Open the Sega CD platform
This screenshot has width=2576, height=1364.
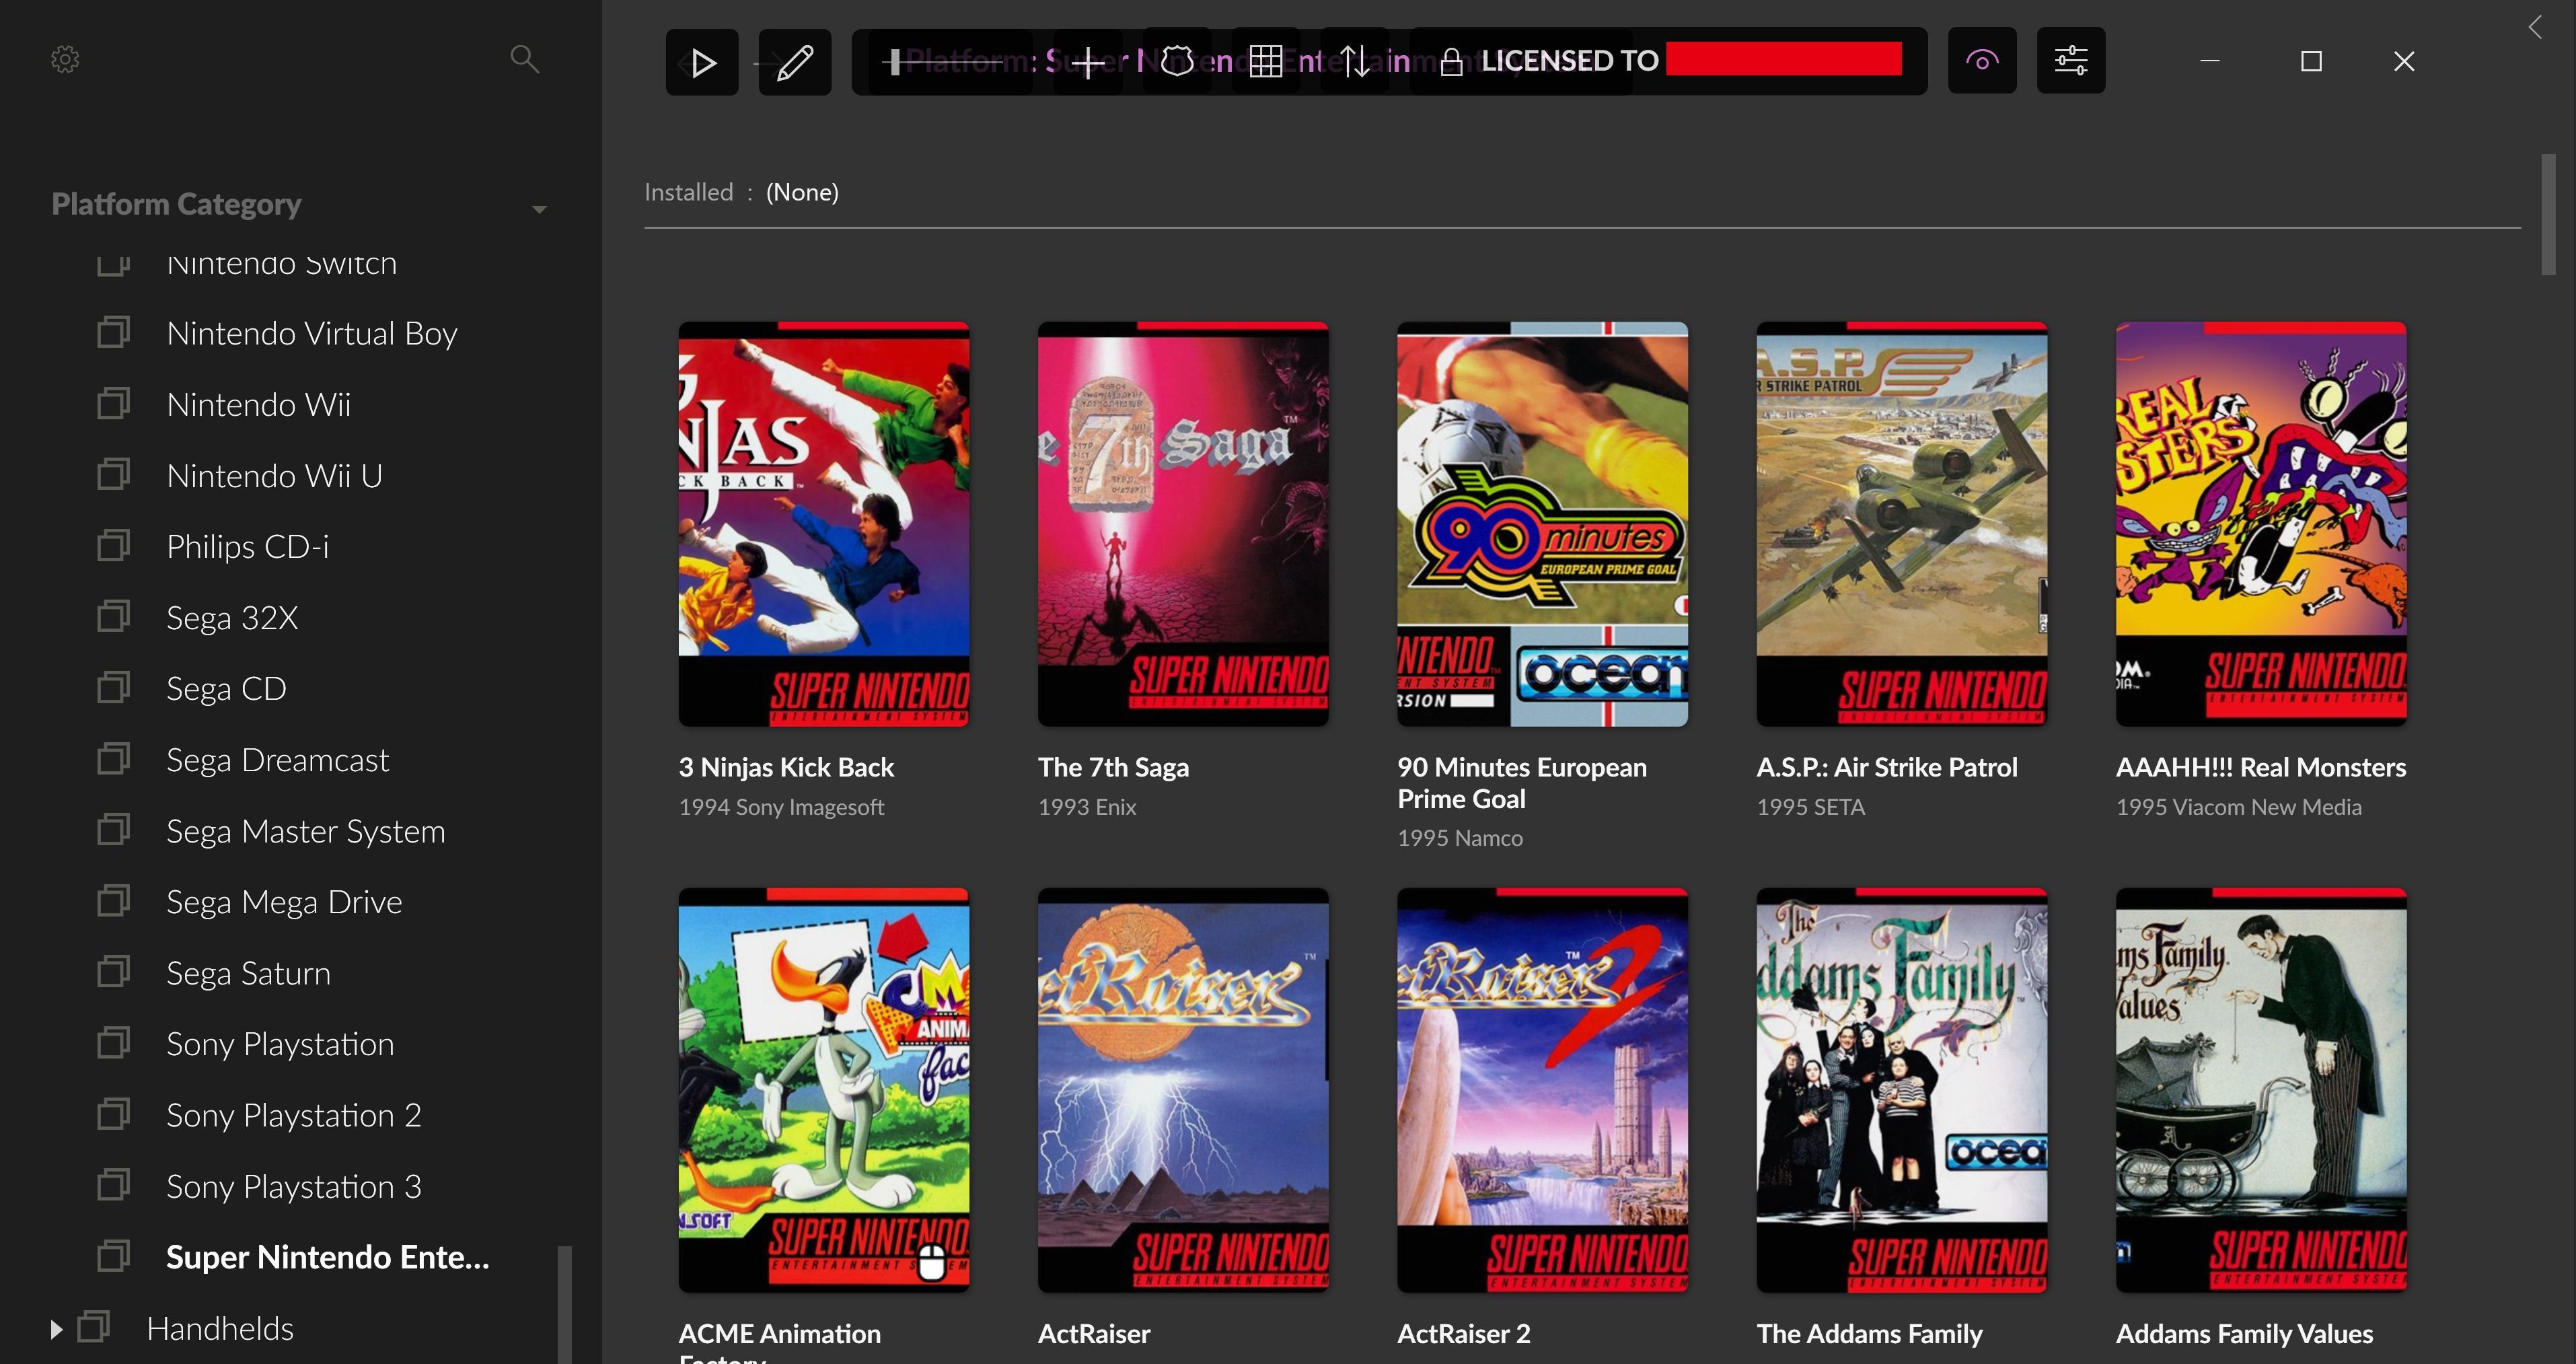226,689
